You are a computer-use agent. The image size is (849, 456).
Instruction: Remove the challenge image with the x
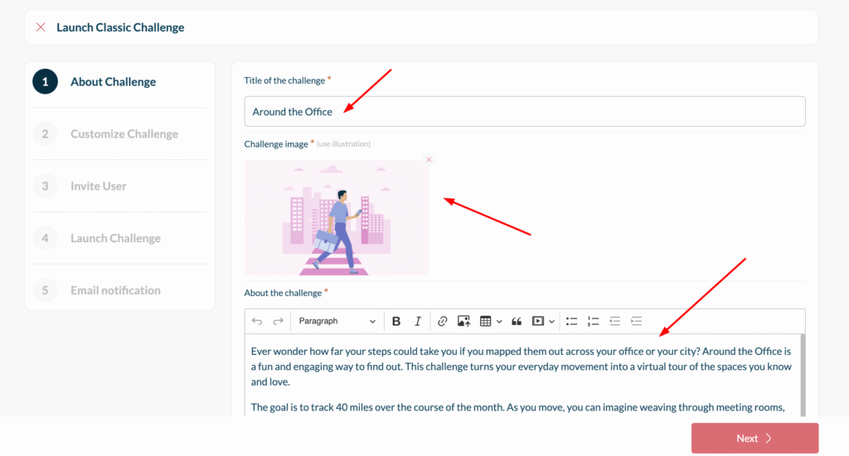pos(429,159)
